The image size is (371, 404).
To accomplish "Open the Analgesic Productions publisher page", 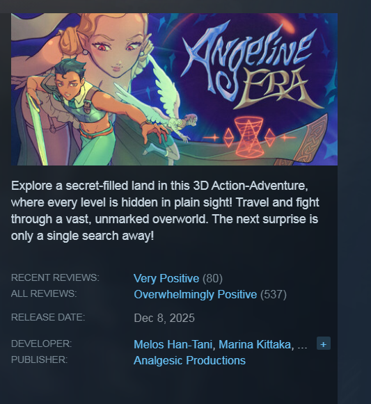I will [189, 360].
